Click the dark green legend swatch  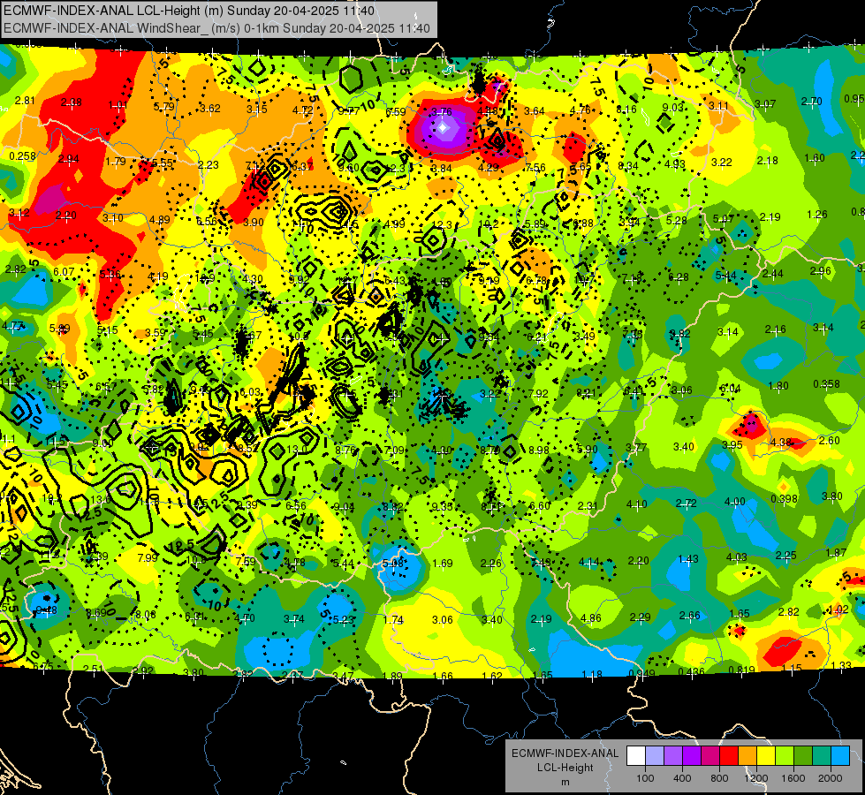coord(803,756)
